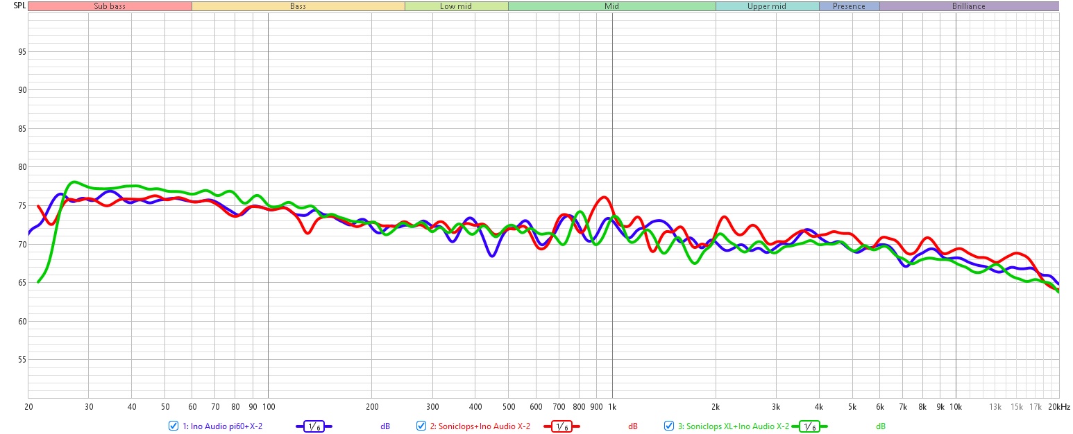The width and height of the screenshot is (1073, 434).
Task: Select the Presence band header
Action: pyautogui.click(x=849, y=6)
